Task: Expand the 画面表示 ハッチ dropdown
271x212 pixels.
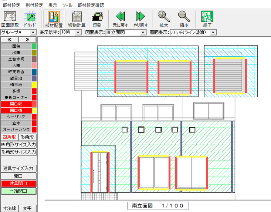Action: click(213, 32)
